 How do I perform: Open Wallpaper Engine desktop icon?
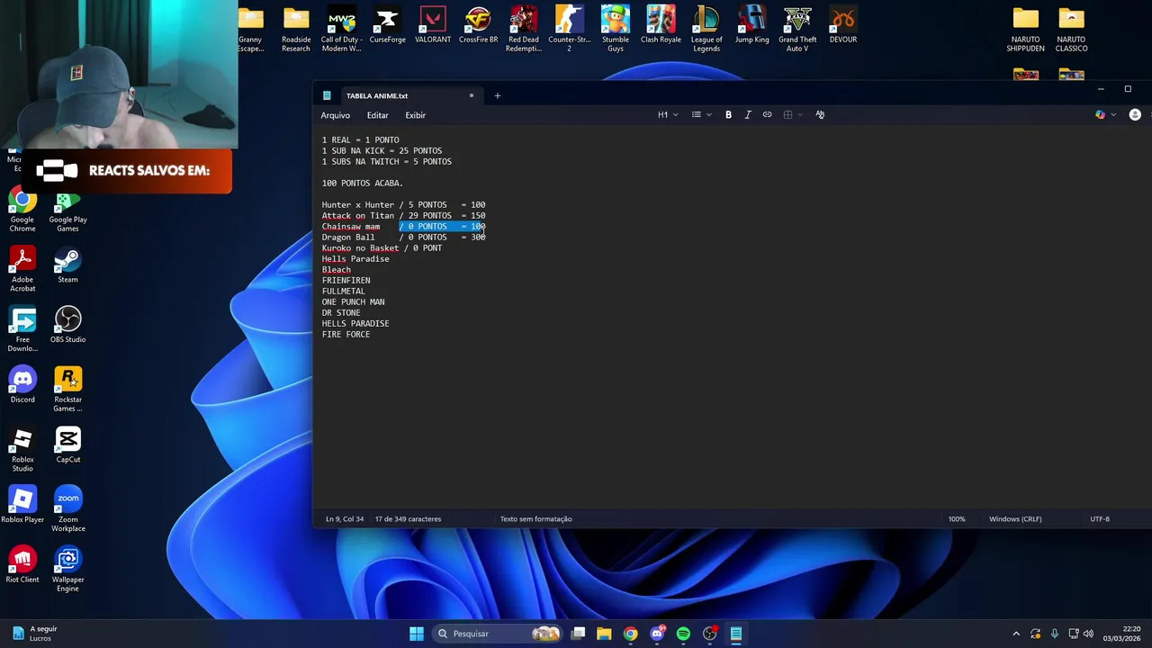68,570
